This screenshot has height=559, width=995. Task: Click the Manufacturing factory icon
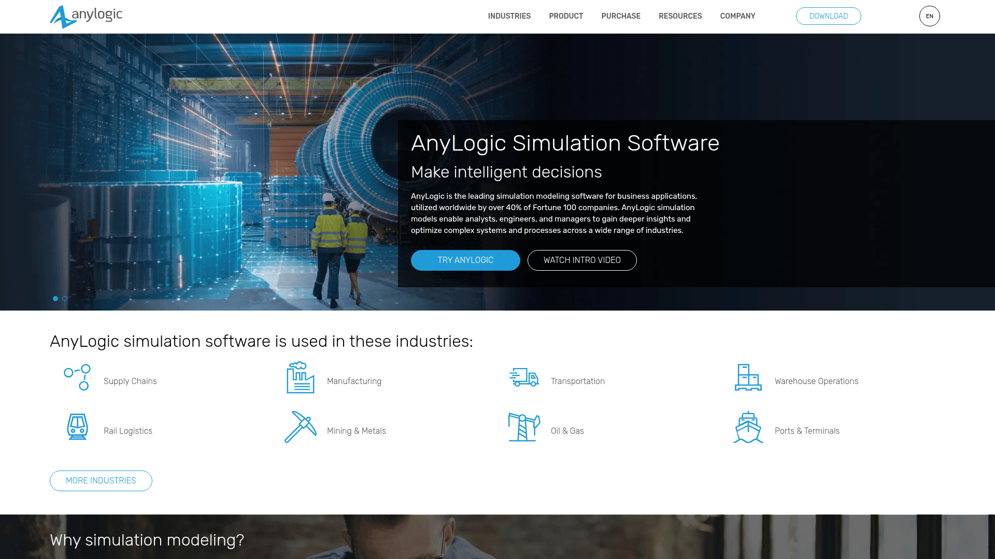(x=300, y=377)
